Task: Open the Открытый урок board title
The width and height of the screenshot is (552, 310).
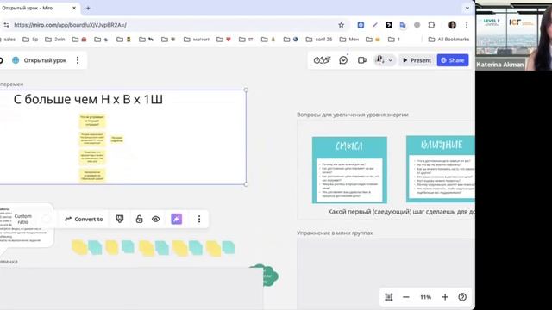Action: point(45,60)
